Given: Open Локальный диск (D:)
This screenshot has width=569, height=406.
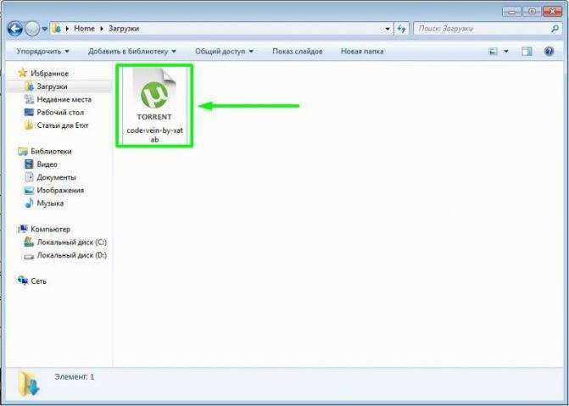Looking at the screenshot, I should (x=71, y=255).
